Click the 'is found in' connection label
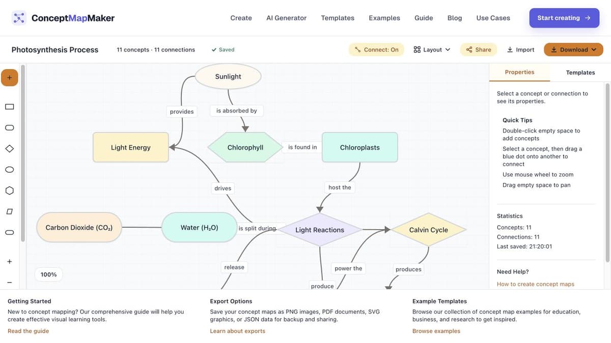This screenshot has height=343, width=611. [x=302, y=147]
